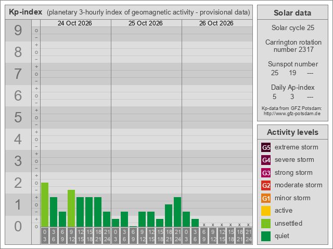
Task: Select the yellow 'active' color swatch
Action: point(266,211)
